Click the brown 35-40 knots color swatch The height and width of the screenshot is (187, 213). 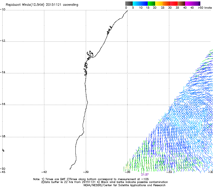click(181, 3)
